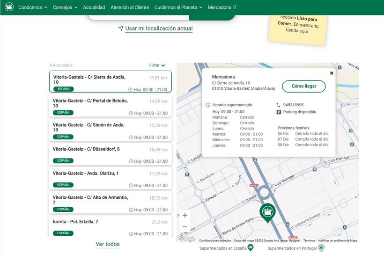The image size is (384, 260).
Task: Open Atención al Cliente page
Action: tap(130, 7)
